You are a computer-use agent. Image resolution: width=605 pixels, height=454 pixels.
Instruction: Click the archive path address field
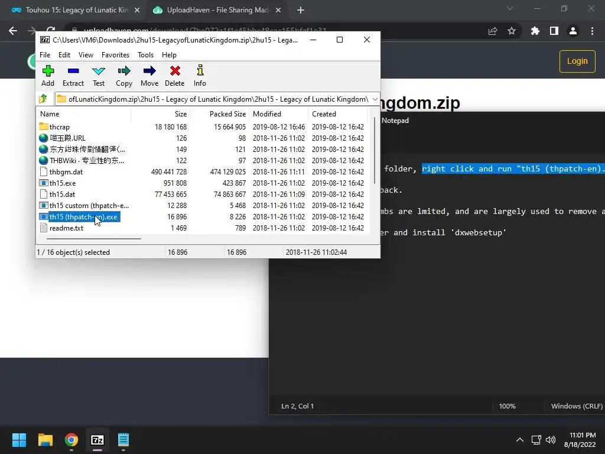[x=213, y=99]
